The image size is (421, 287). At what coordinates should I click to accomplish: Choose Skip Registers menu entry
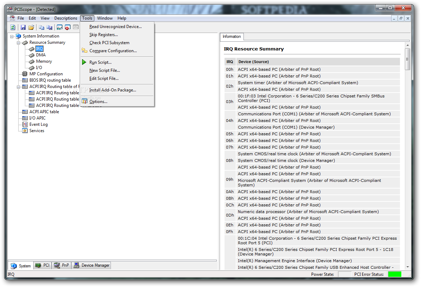click(117, 35)
